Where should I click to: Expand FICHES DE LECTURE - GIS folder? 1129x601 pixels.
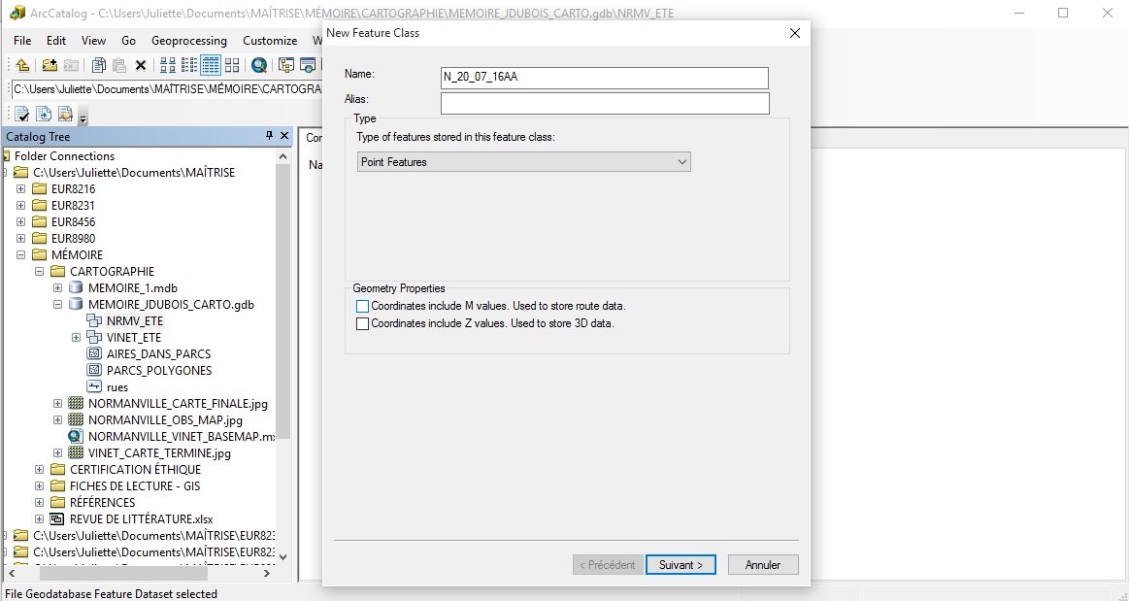coord(40,485)
